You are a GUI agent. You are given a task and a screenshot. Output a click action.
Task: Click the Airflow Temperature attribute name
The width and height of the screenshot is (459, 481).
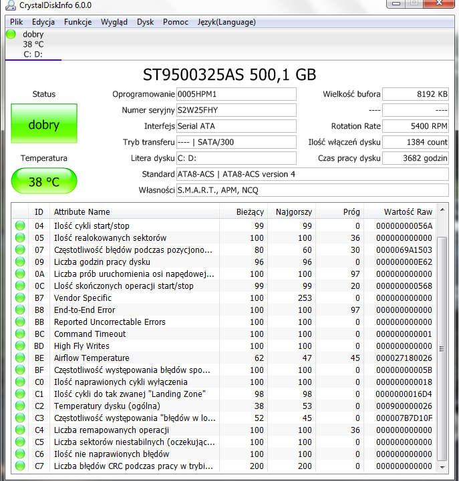pyautogui.click(x=92, y=358)
